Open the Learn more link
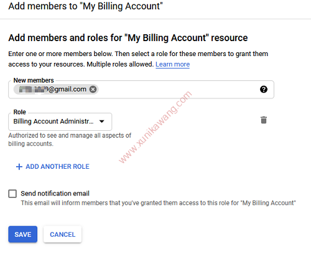The image size is (311, 256). (x=172, y=64)
